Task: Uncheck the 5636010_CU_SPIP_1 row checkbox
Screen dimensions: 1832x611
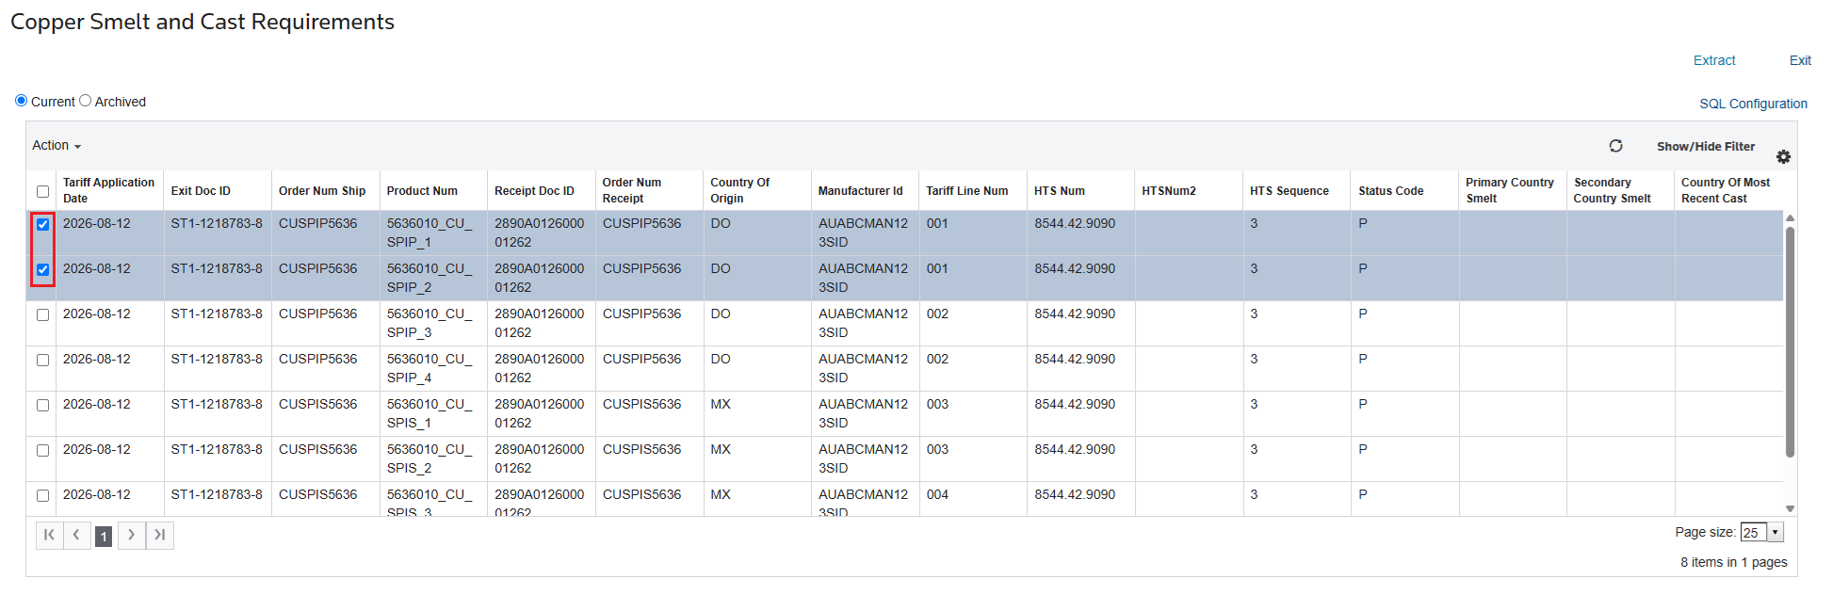Action: tap(42, 224)
